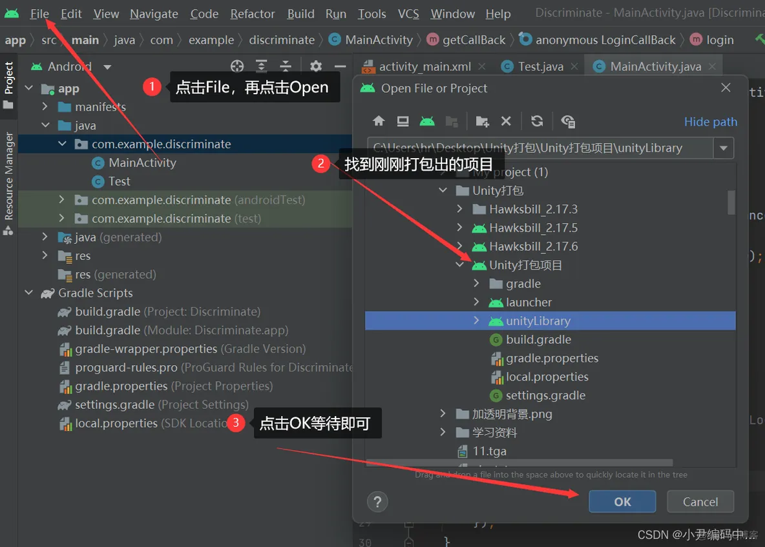Image resolution: width=765 pixels, height=547 pixels.
Task: Select the Test class in project tree
Action: (119, 181)
